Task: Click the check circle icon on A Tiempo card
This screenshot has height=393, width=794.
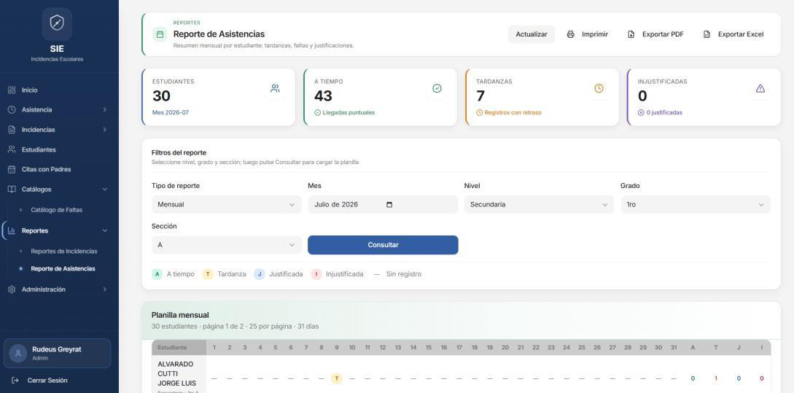Action: pyautogui.click(x=437, y=89)
